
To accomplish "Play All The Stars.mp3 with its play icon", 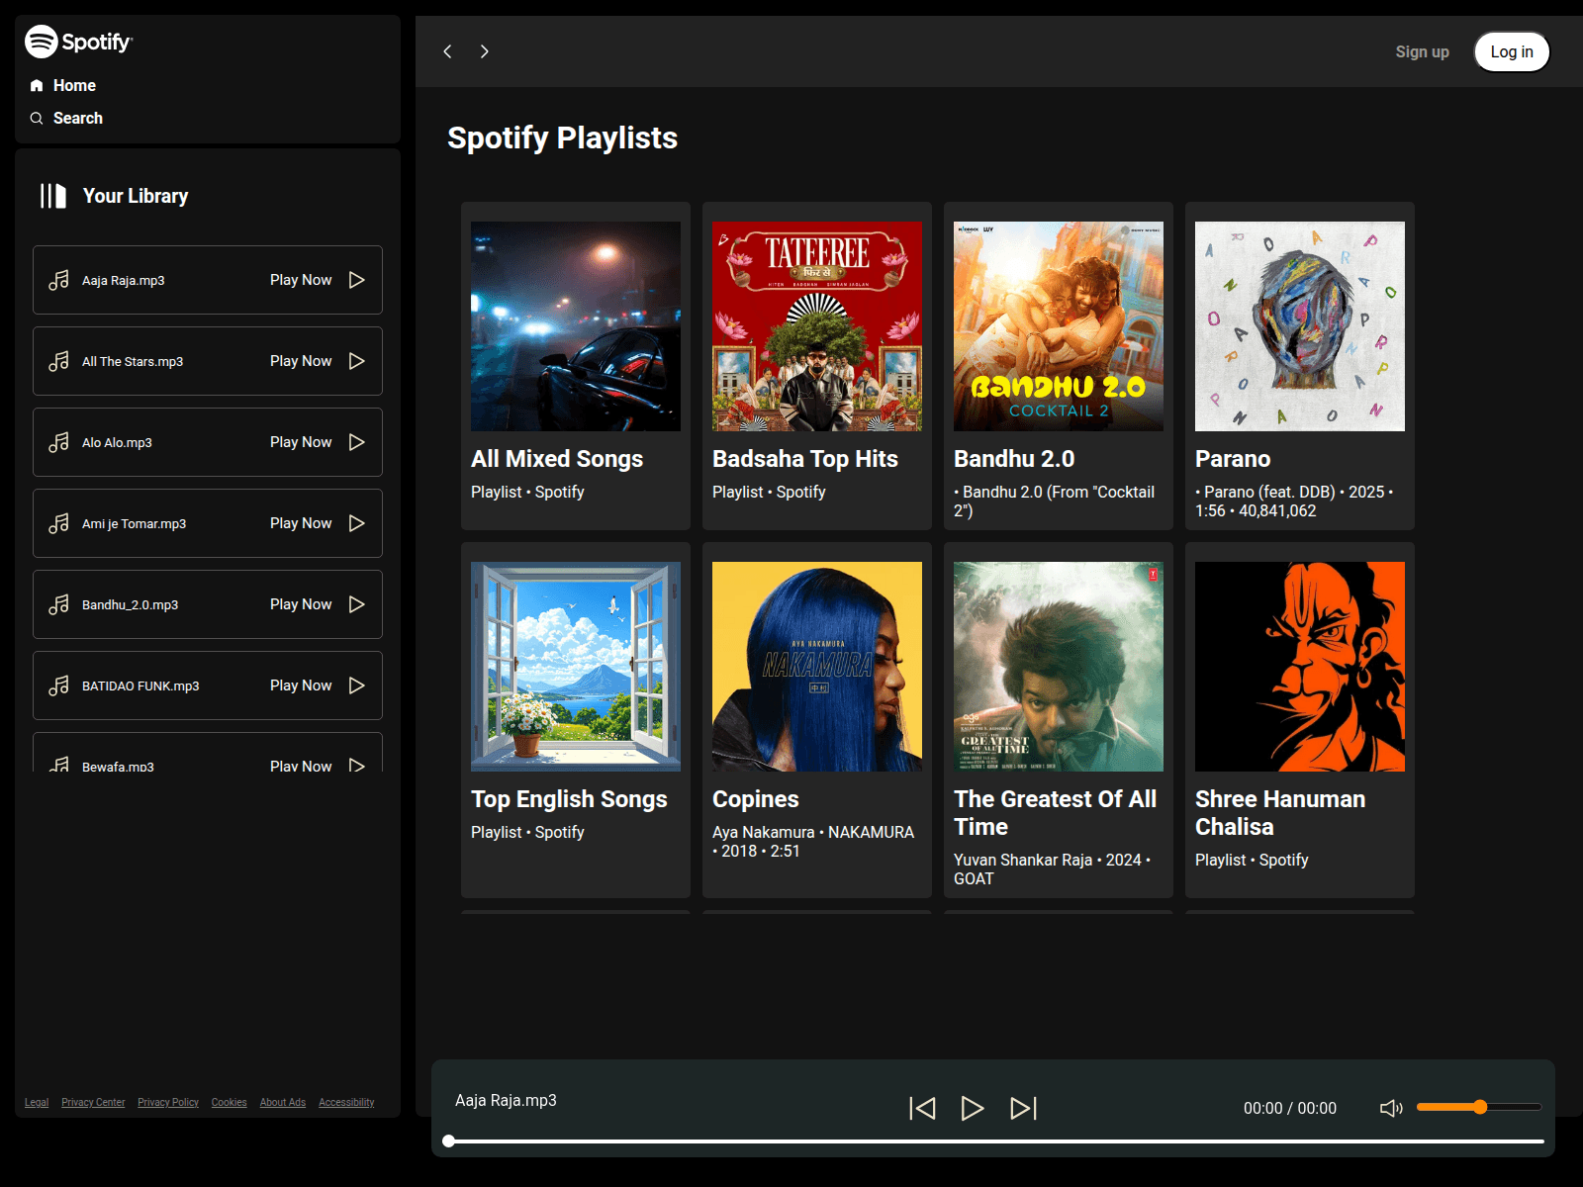I will tap(357, 361).
